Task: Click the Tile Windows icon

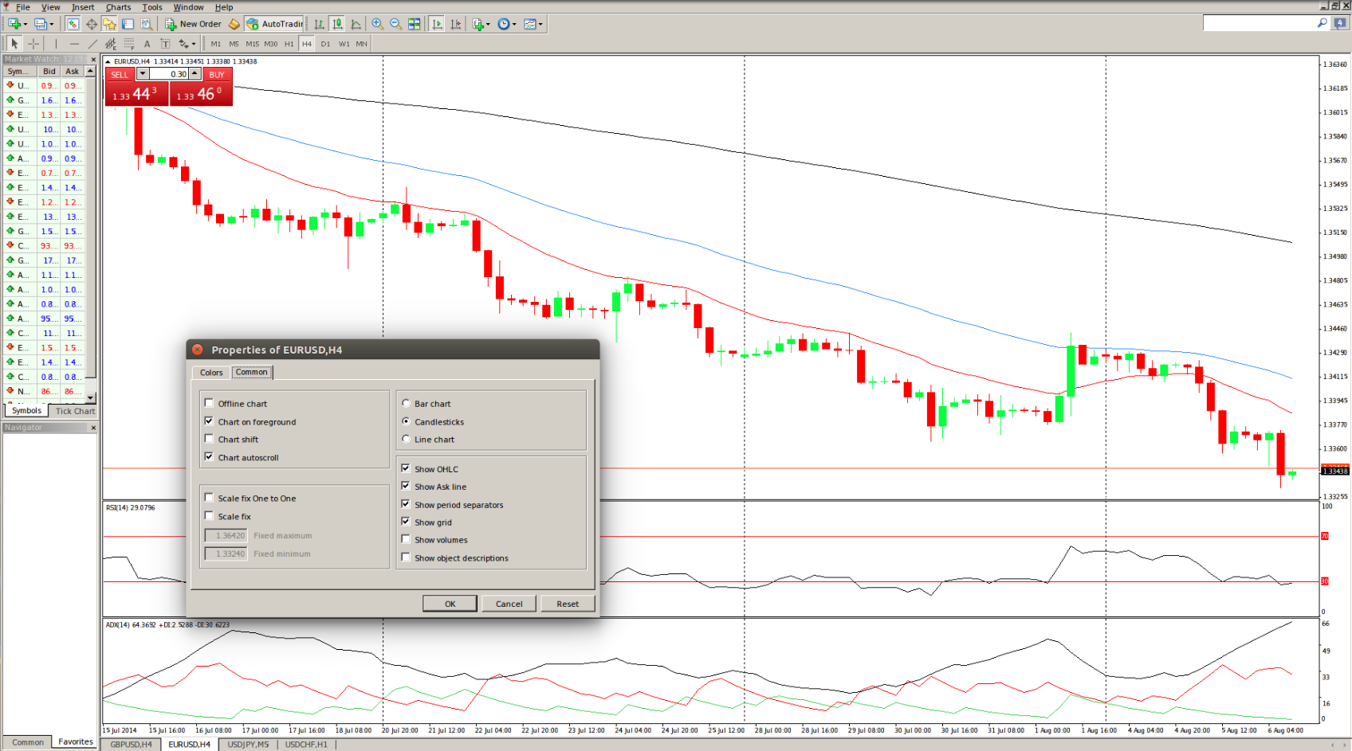Action: point(415,24)
